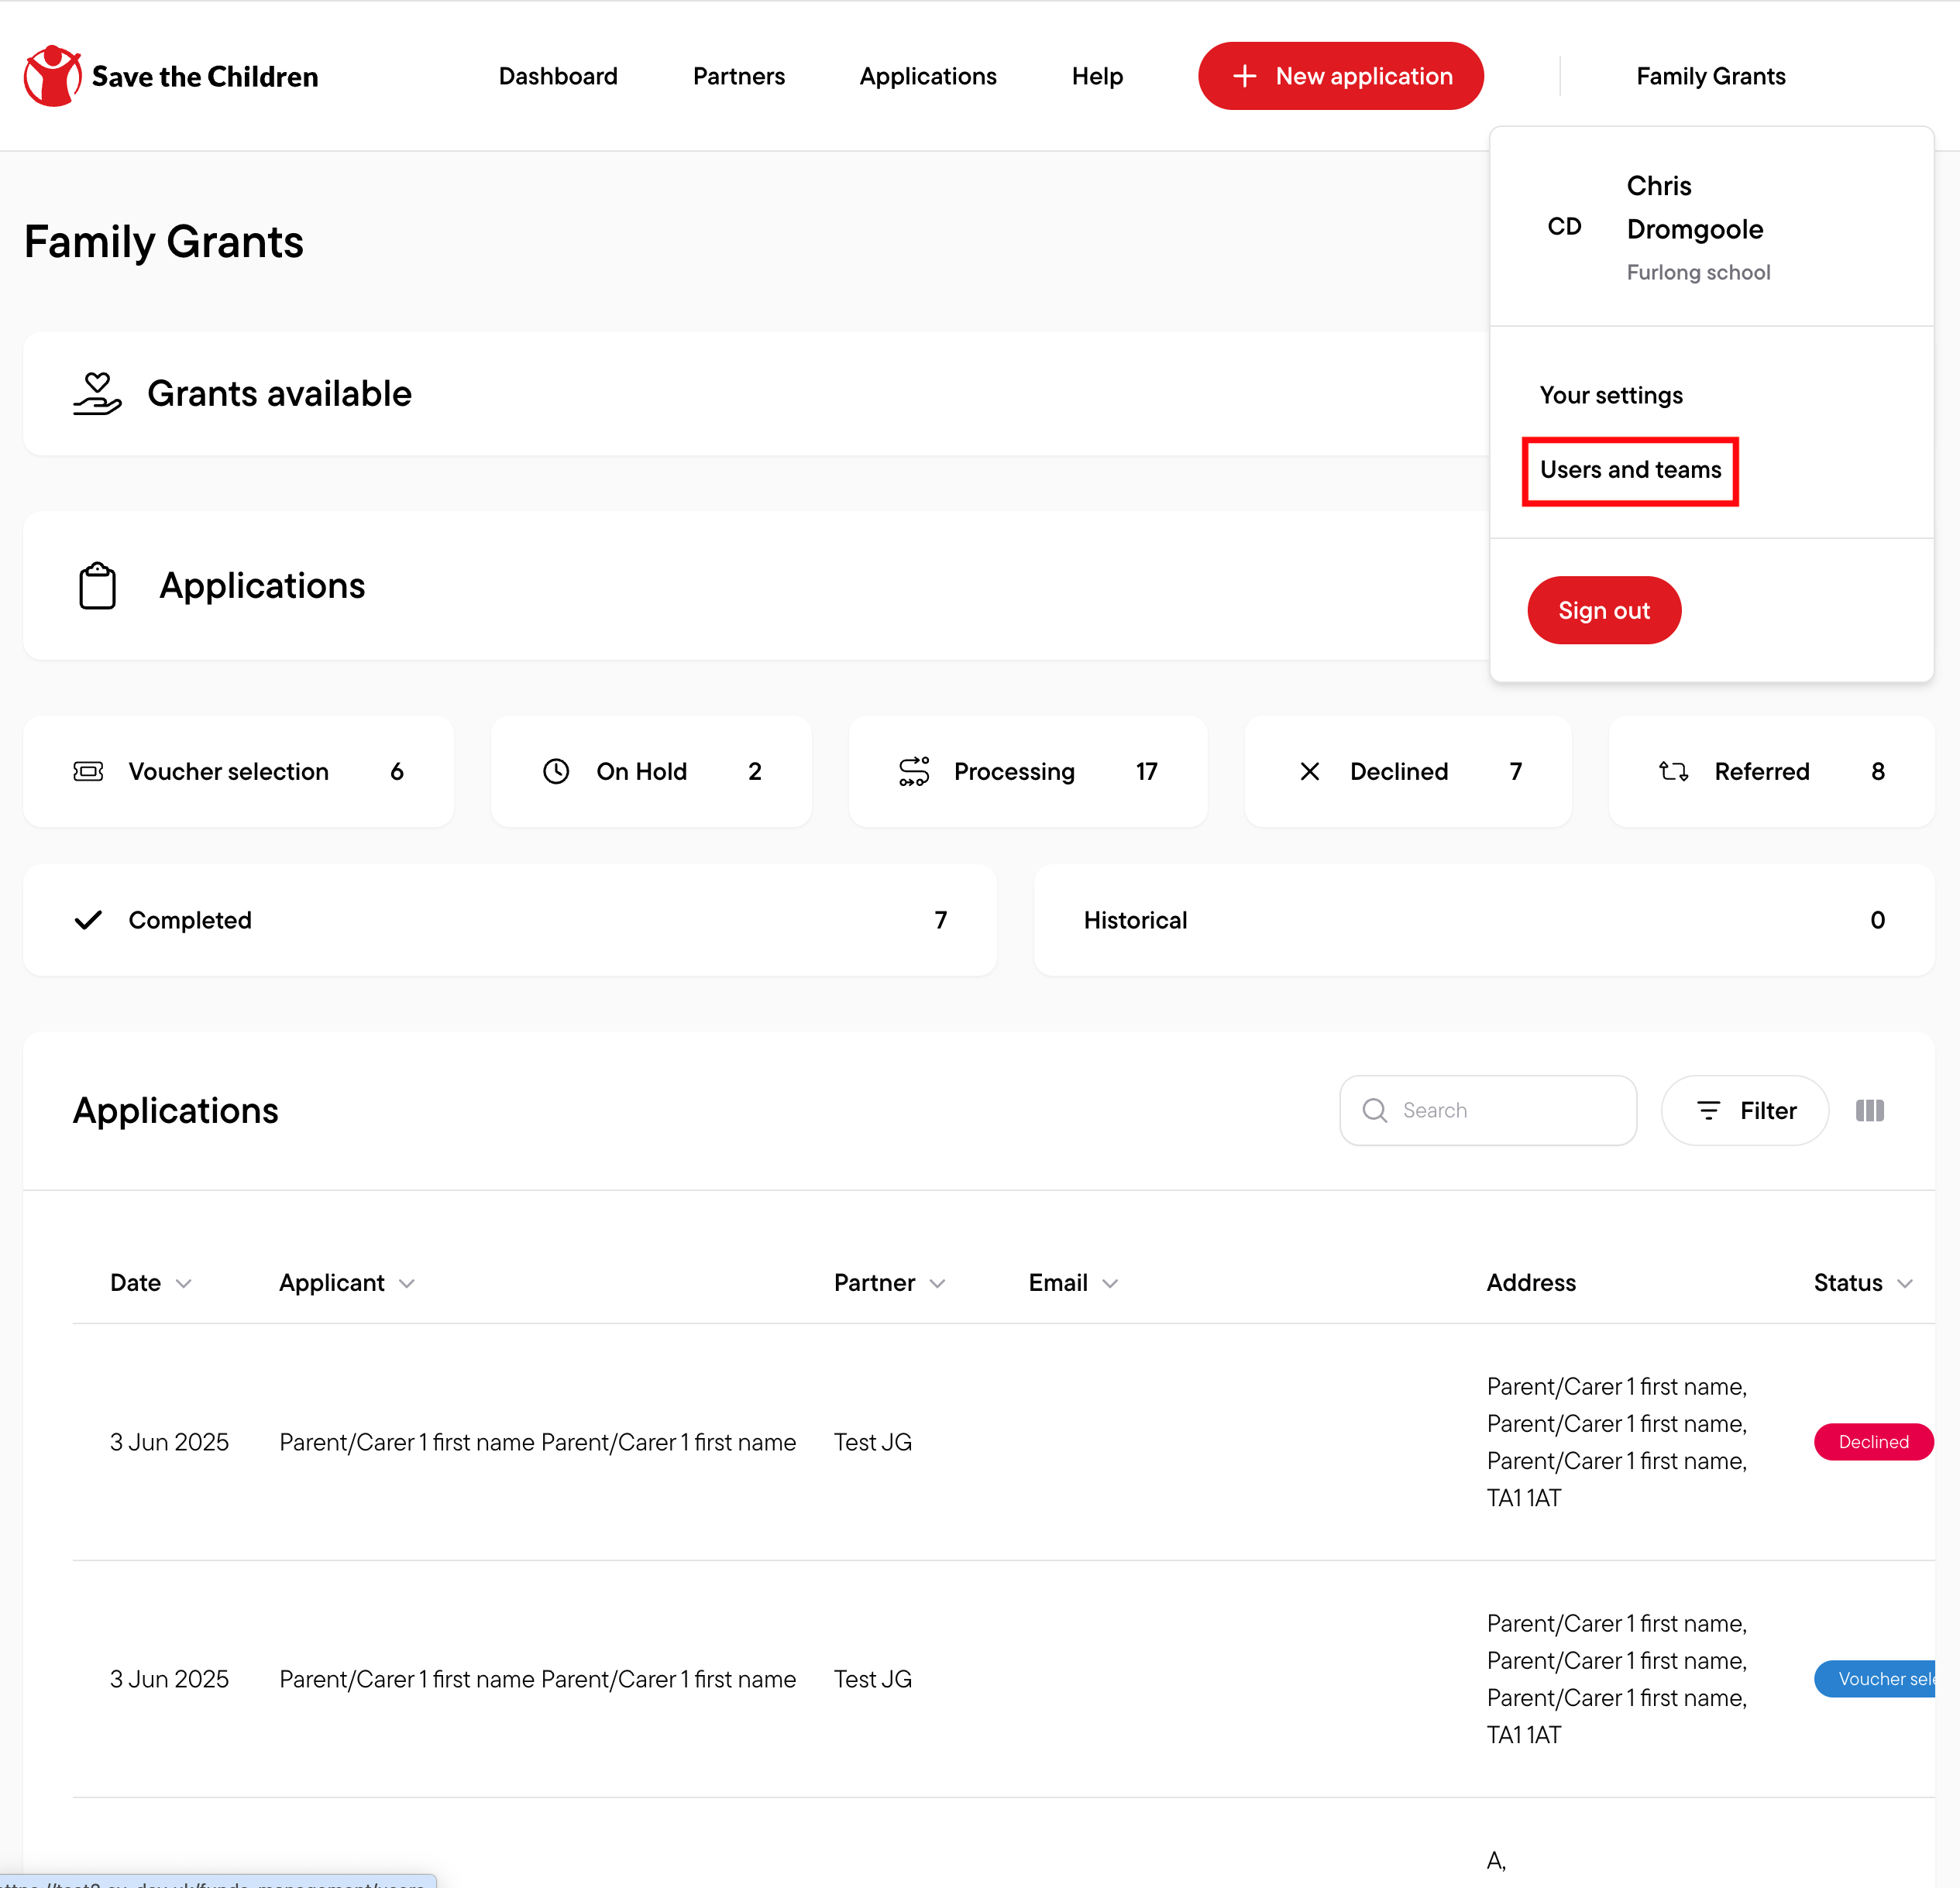Click the Voucher selection status badge

point(1875,1679)
